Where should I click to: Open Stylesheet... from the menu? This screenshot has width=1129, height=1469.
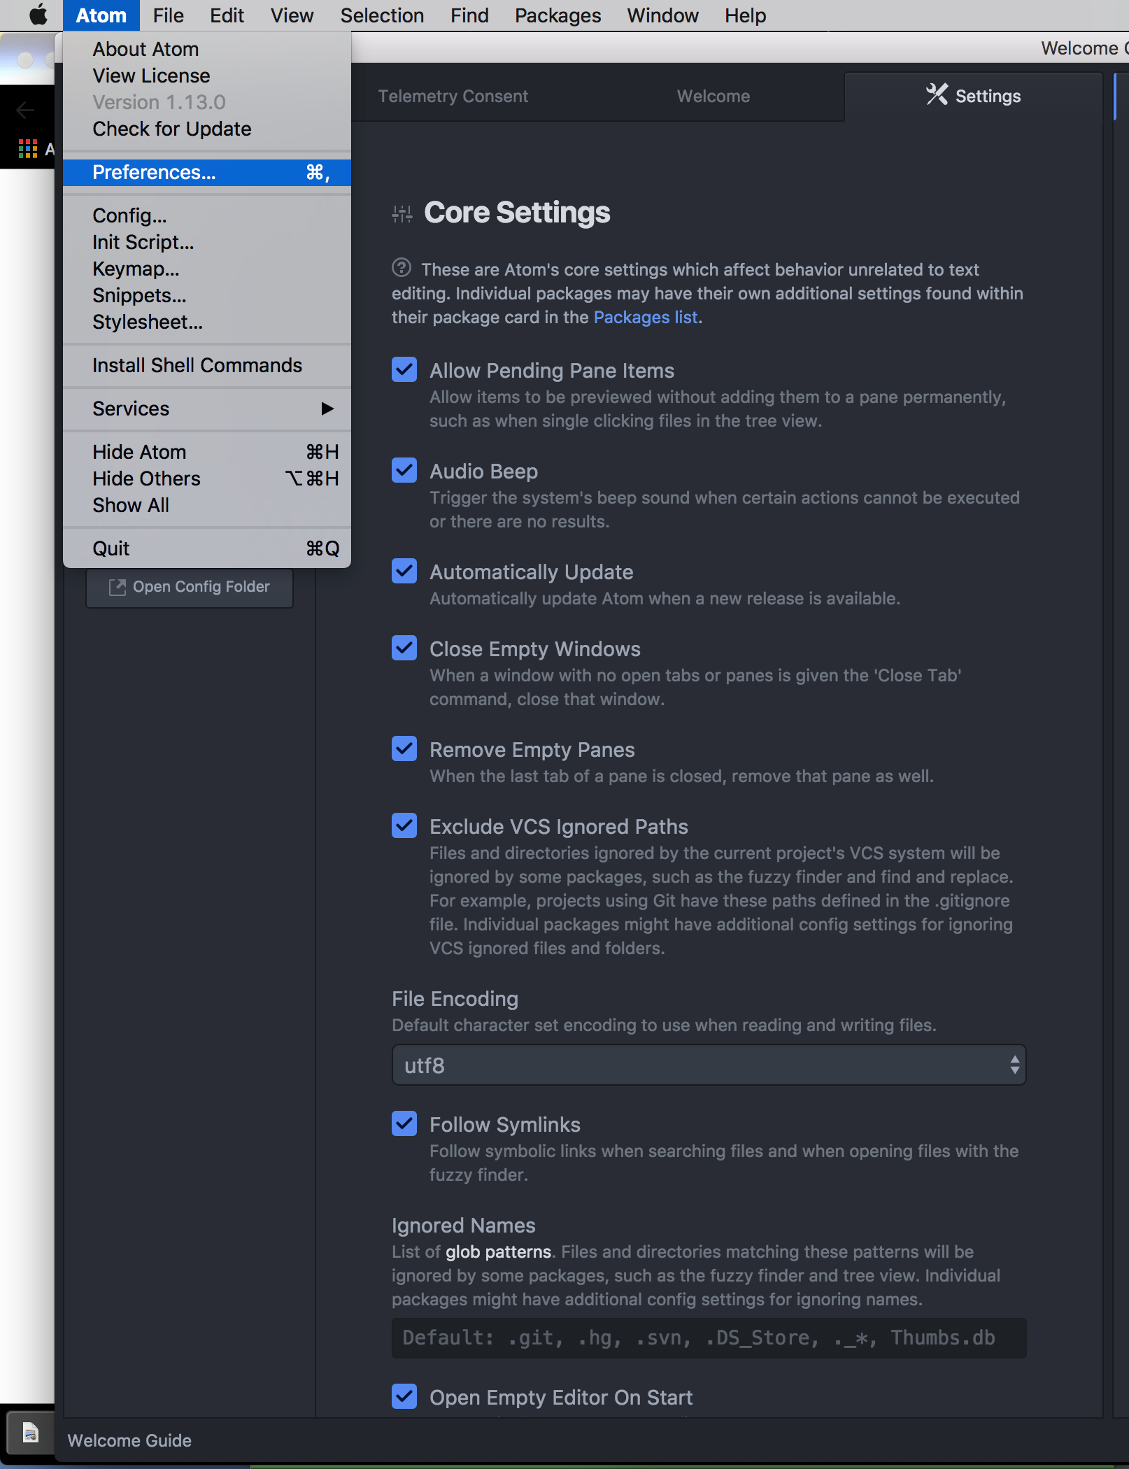click(x=207, y=322)
